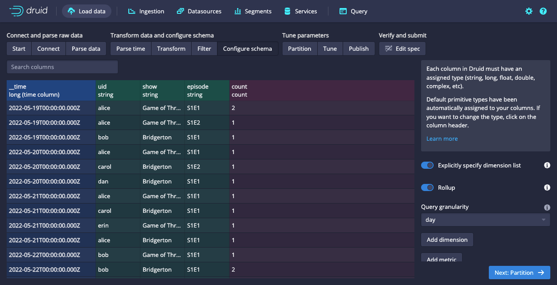Screen dimensions: 557x285
Task: Click the Add dimension button
Action: click(447, 240)
